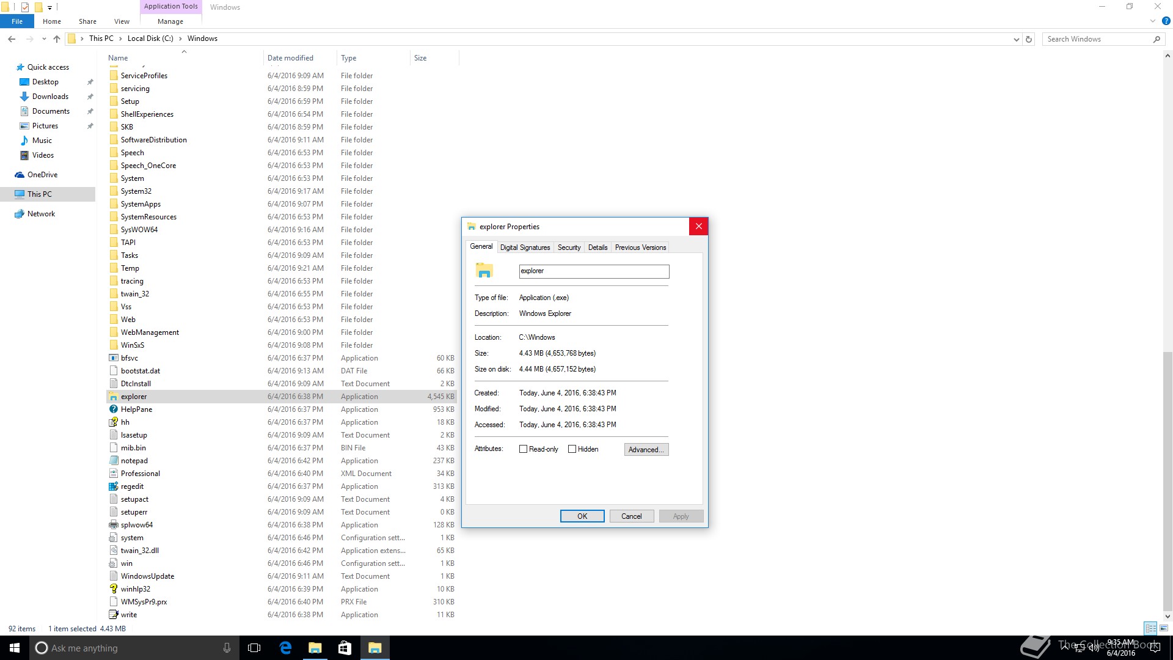
Task: Select the notepad application icon
Action: [113, 461]
